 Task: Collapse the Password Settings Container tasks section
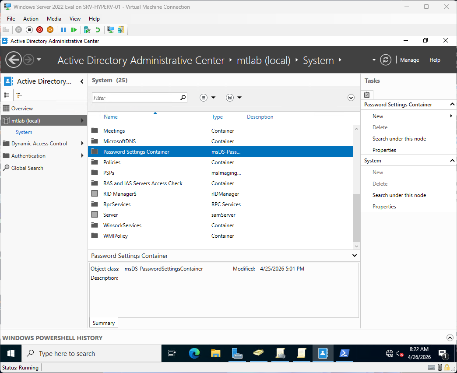pos(452,104)
